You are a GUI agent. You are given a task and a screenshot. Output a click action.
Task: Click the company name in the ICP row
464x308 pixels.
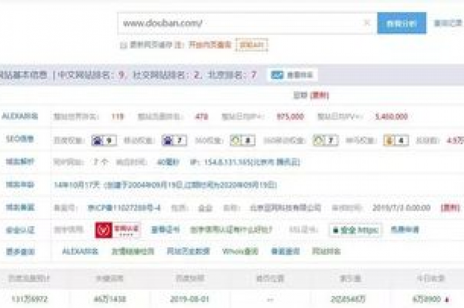pyautogui.click(x=285, y=208)
